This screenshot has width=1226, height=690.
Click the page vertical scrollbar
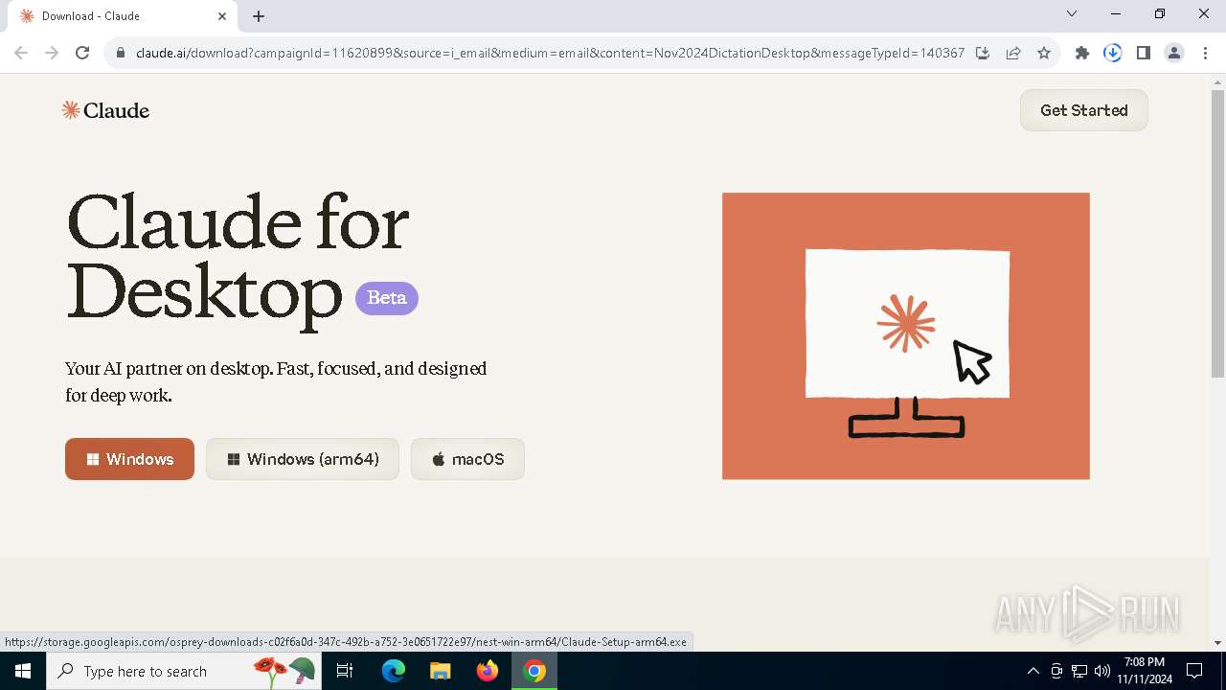pyautogui.click(x=1217, y=234)
